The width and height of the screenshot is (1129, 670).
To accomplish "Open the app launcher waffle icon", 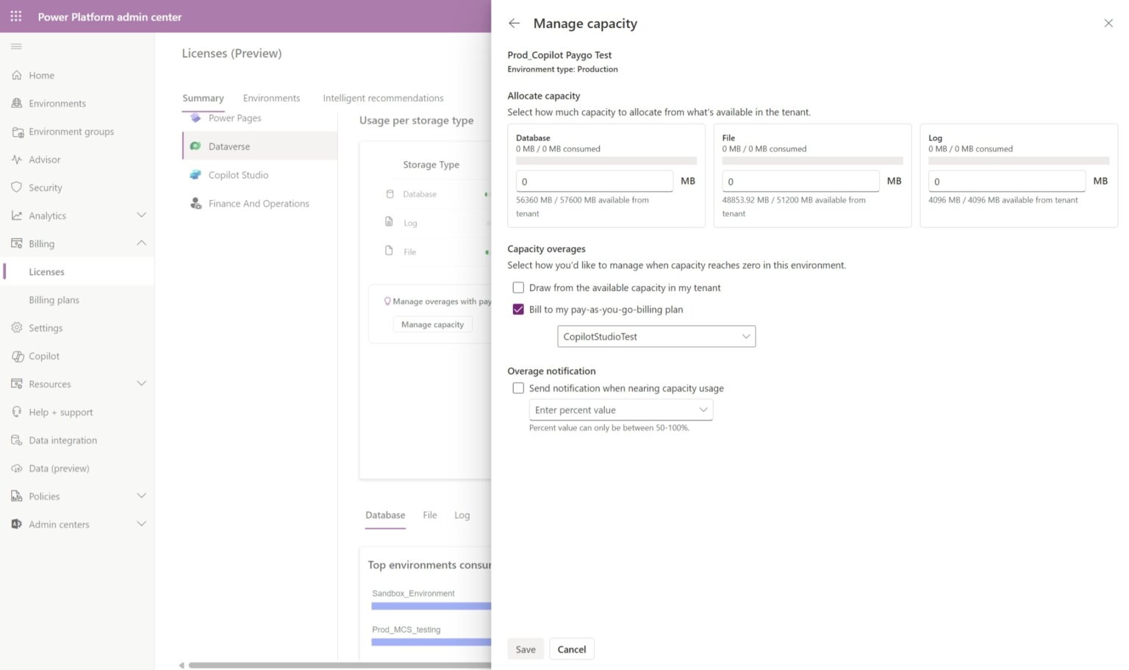I will (x=15, y=16).
